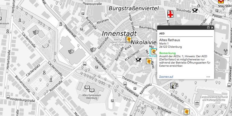
Task: Maximize the AED info popup
Action: coord(208,28)
